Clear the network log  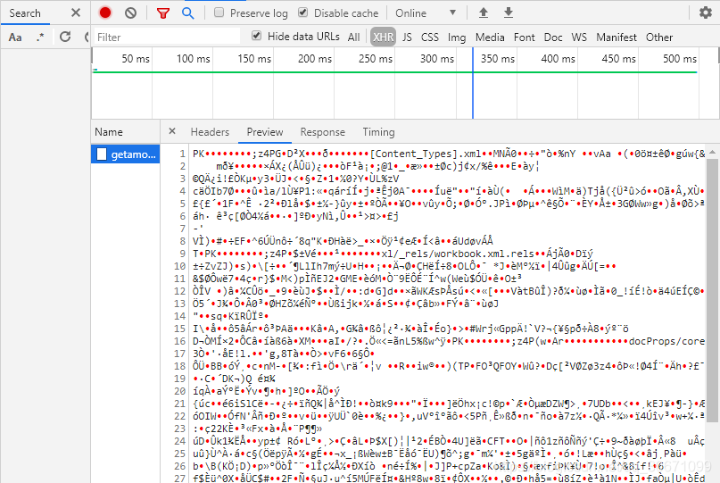(131, 13)
